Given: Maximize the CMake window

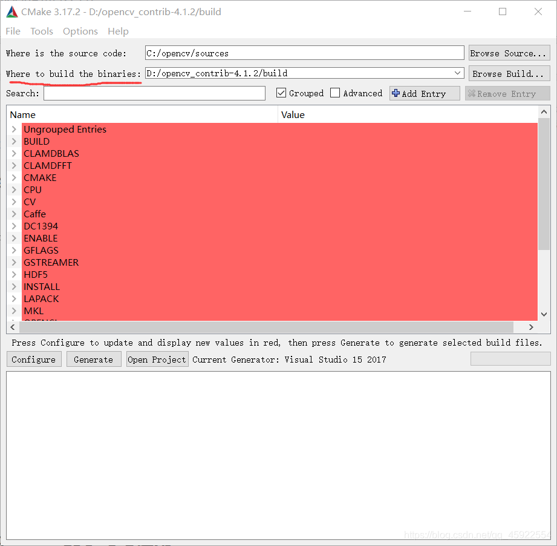Looking at the screenshot, I should click(503, 12).
